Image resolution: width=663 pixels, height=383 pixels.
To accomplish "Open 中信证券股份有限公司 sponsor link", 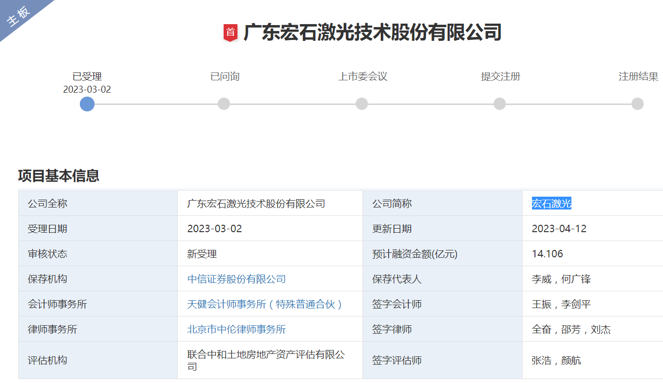I will 236,279.
